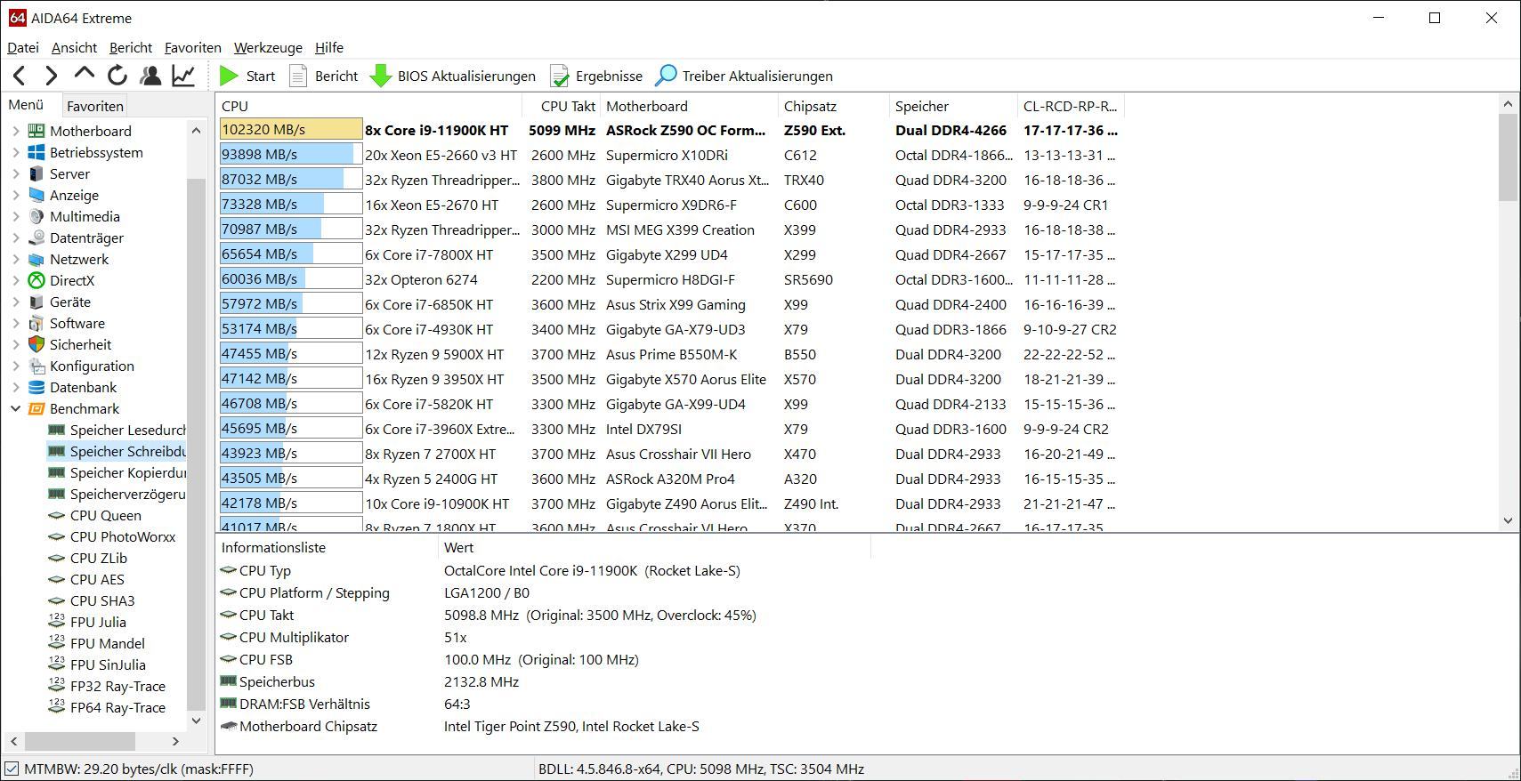Open the Datei menu
Image resolution: width=1521 pixels, height=781 pixels.
[23, 47]
